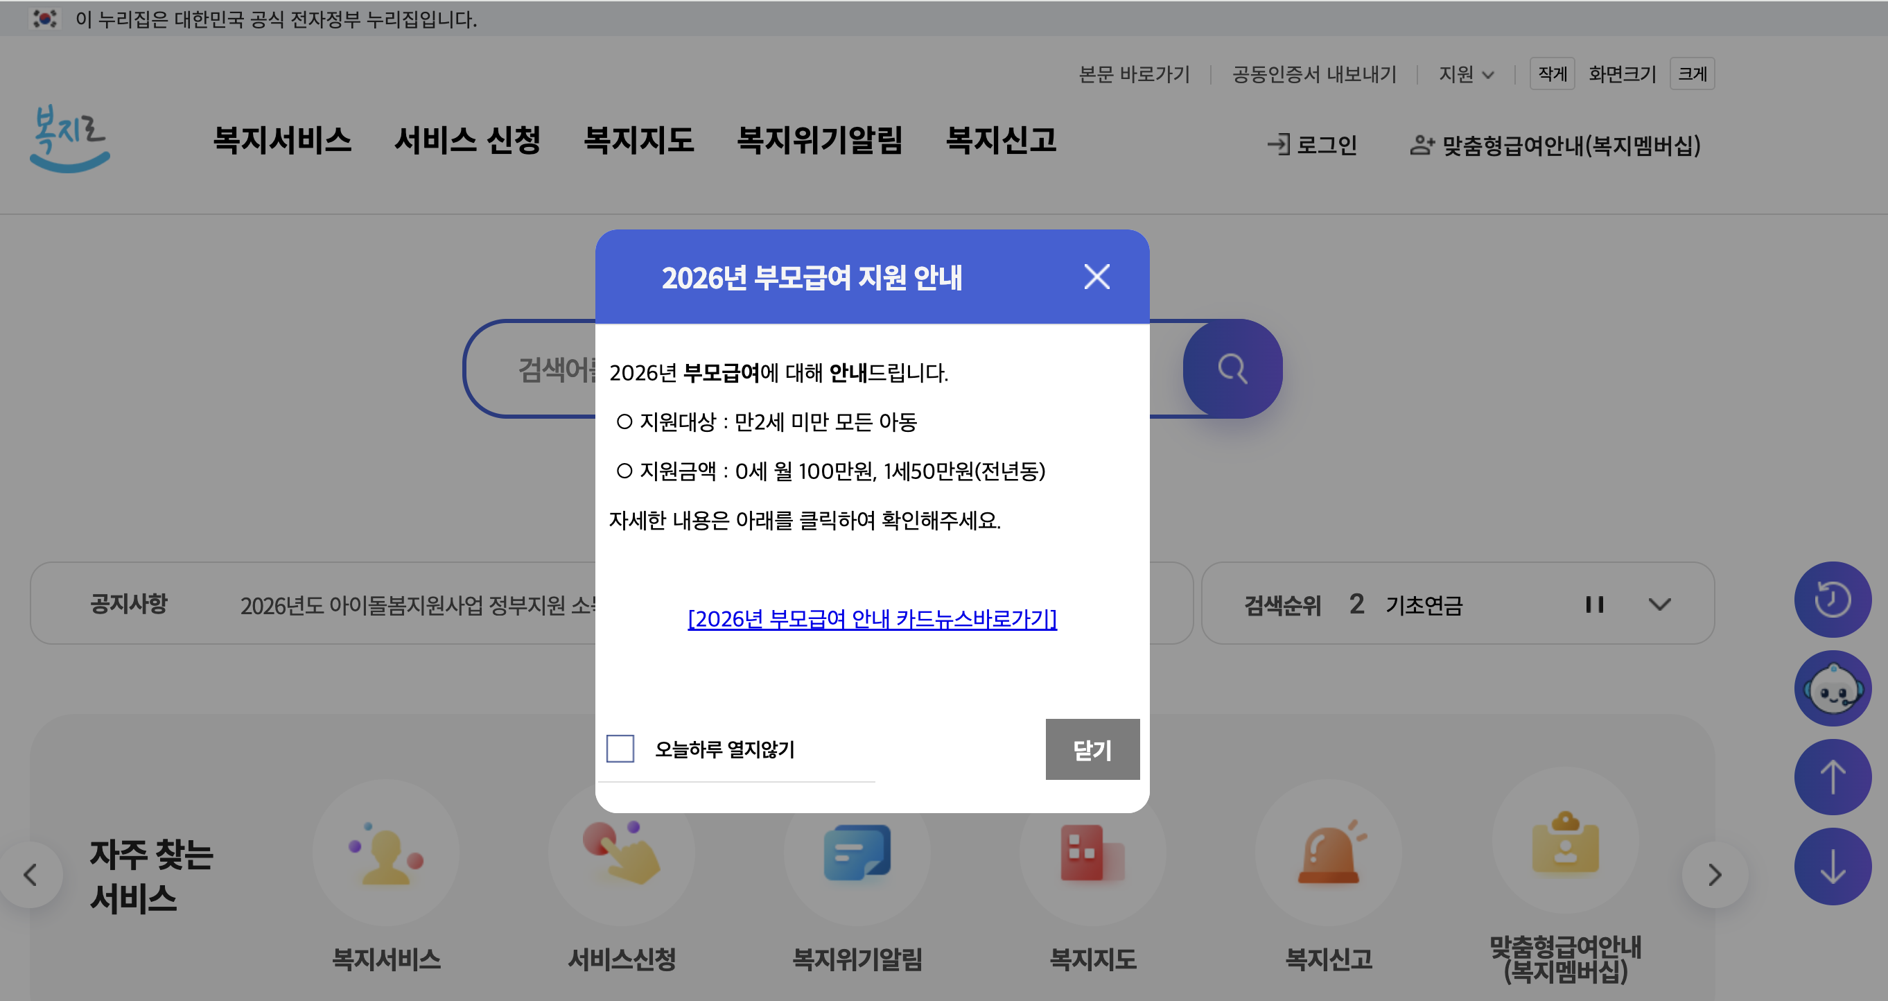Open the 복지위기알림 speech bubble icon

click(857, 854)
